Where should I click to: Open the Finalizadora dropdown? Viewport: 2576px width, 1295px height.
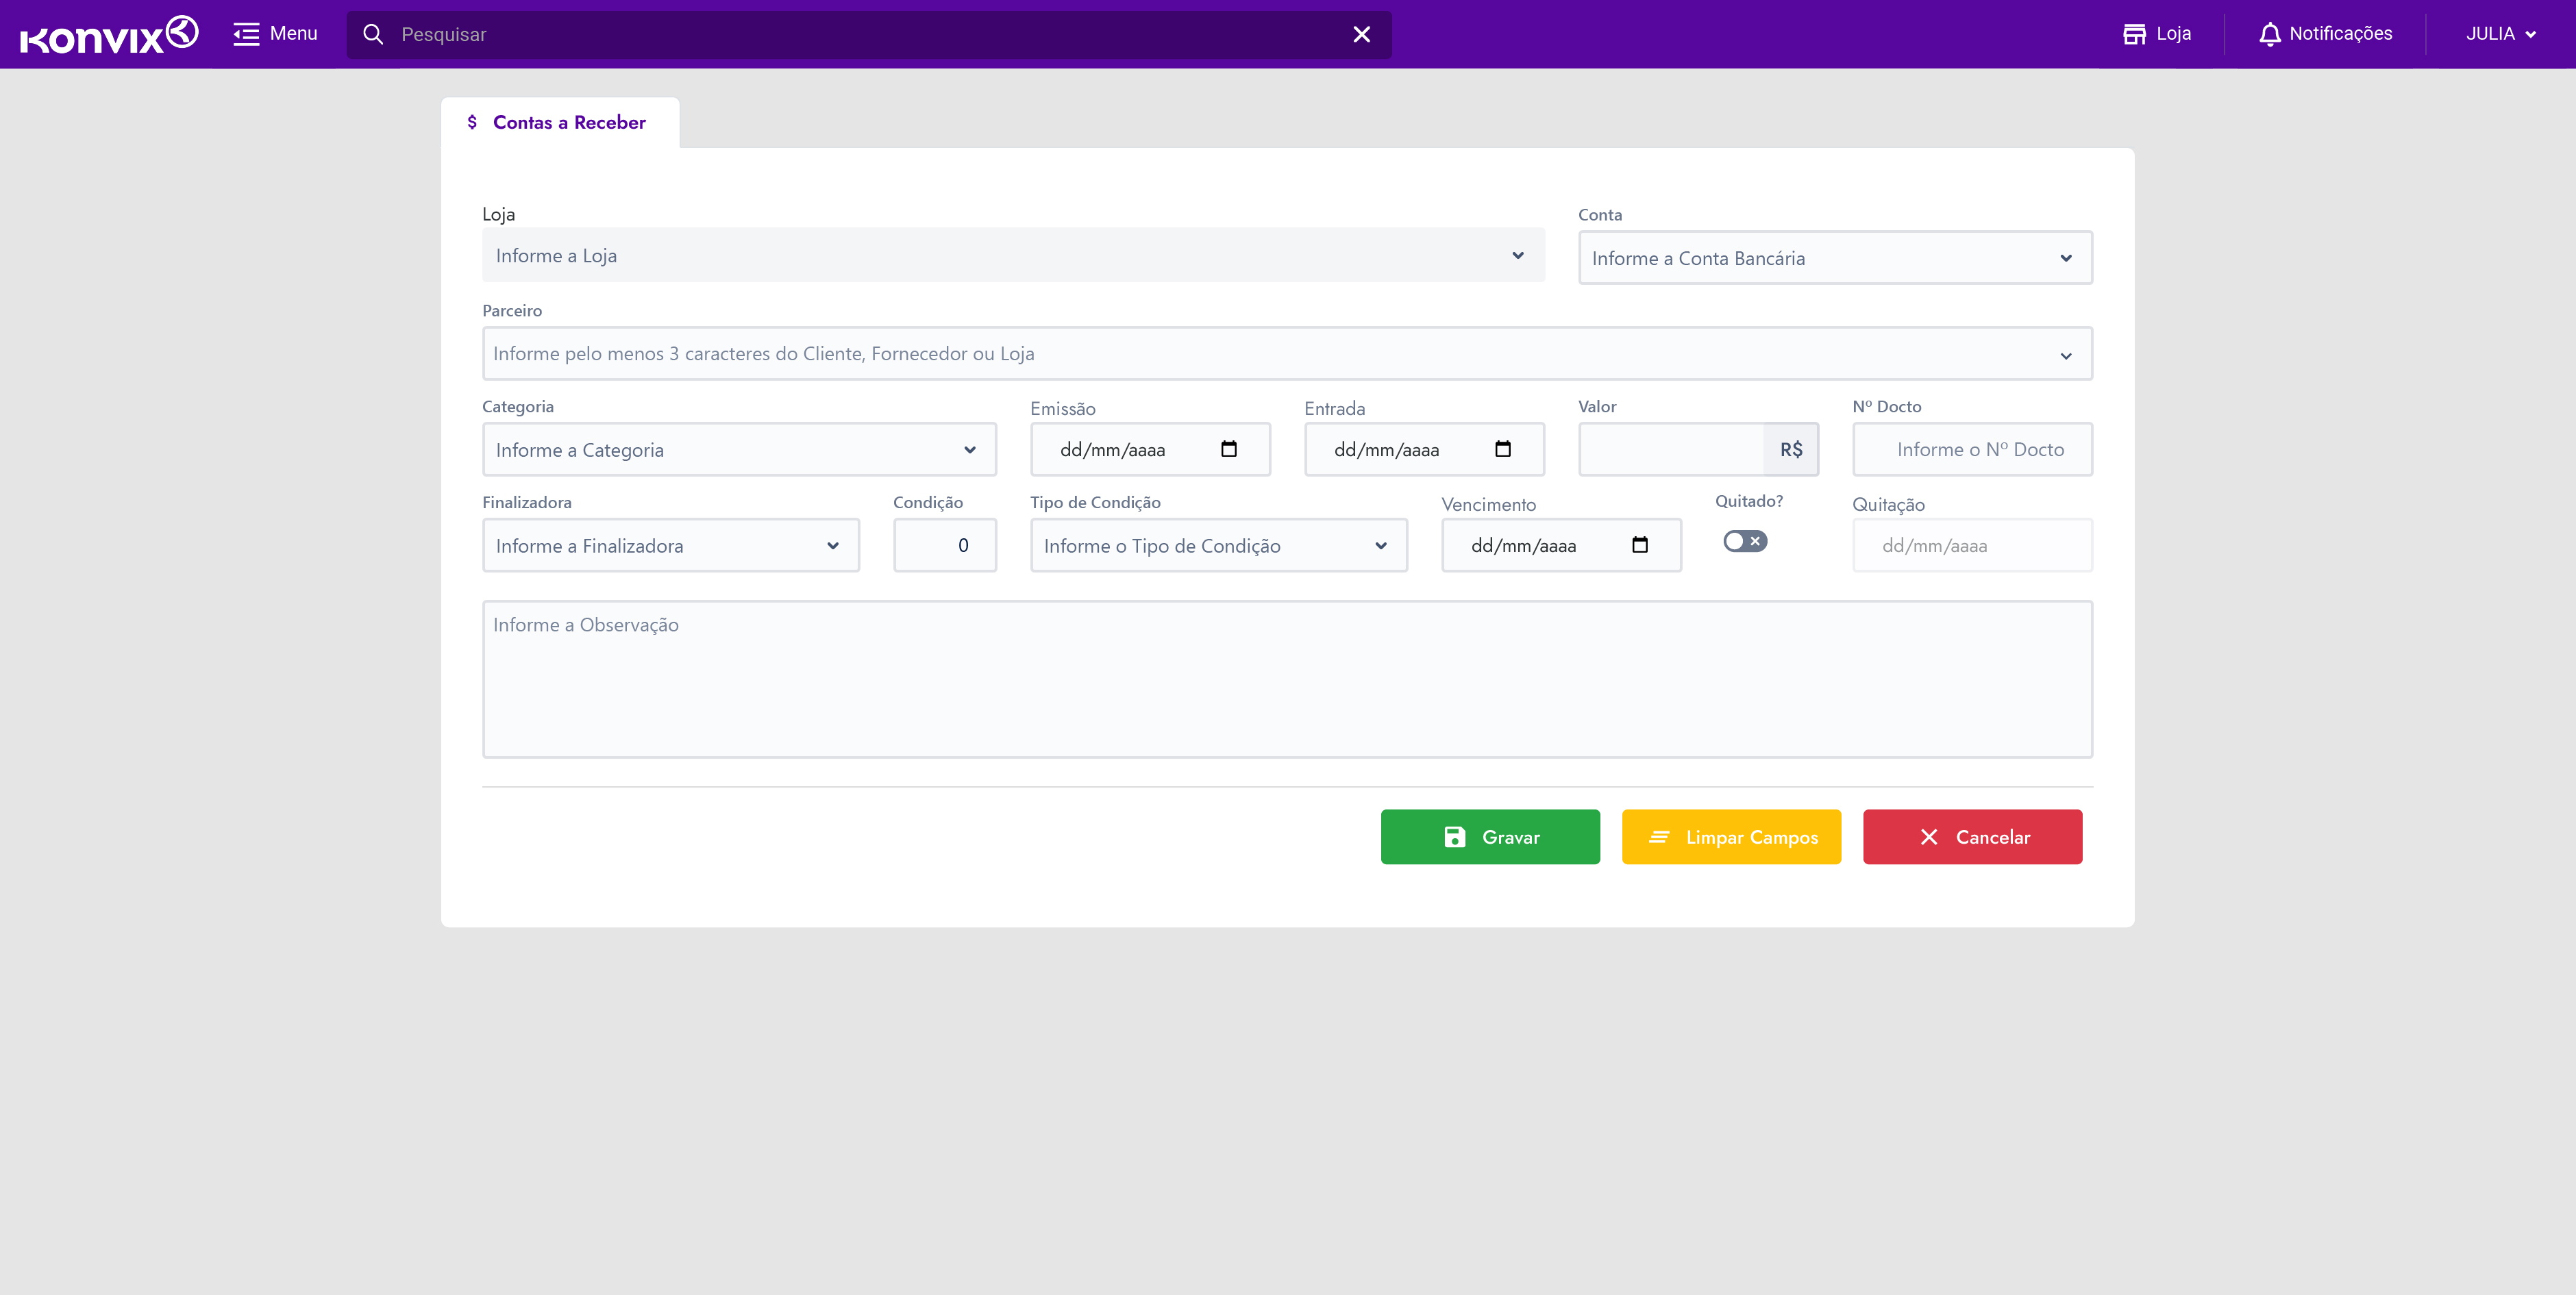[x=670, y=546]
